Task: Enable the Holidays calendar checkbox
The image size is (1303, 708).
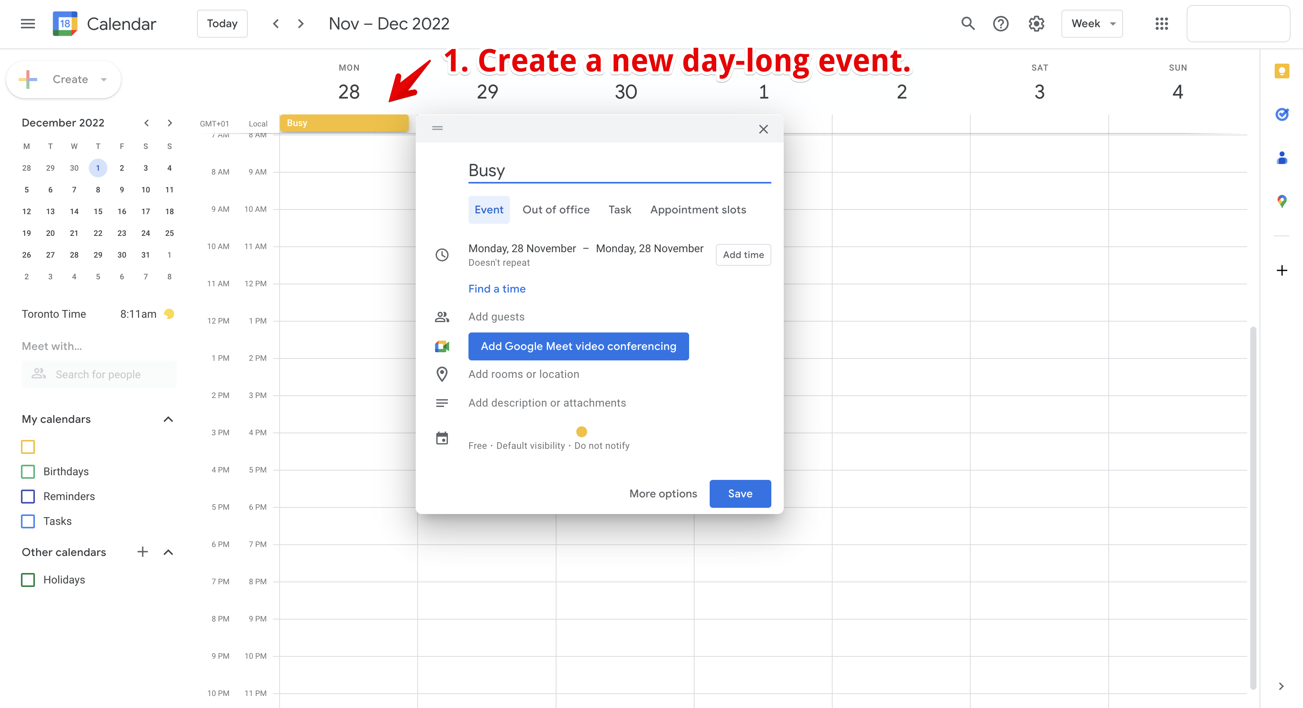Action: [x=28, y=580]
